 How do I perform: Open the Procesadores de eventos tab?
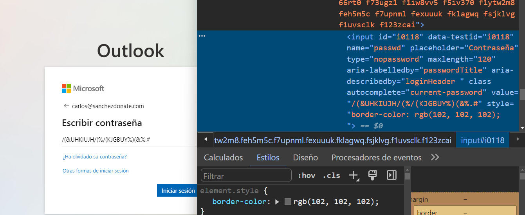coord(376,158)
